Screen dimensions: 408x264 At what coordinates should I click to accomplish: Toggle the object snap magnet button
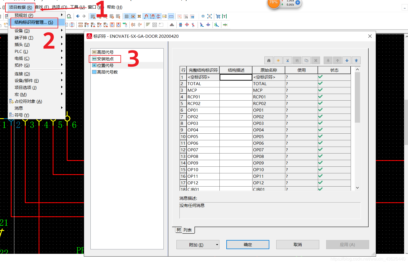146,16
